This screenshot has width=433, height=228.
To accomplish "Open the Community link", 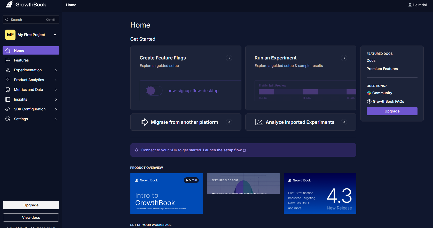I will pos(382,93).
